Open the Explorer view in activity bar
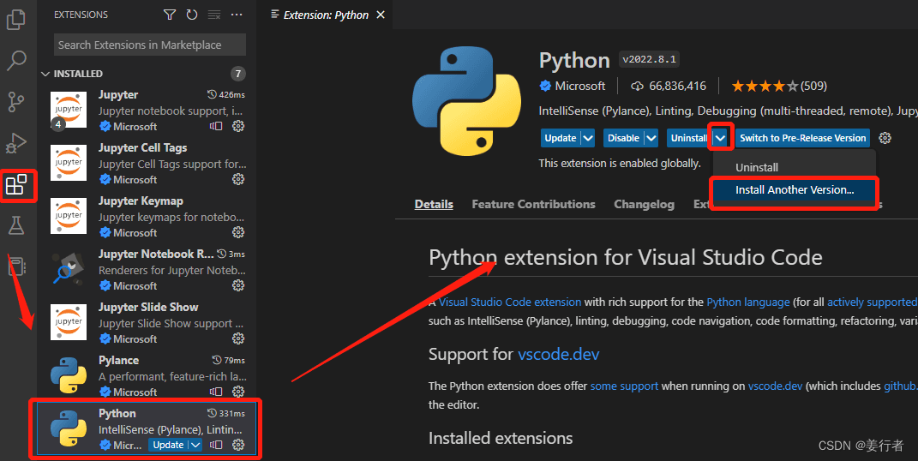This screenshot has width=918, height=461. click(x=15, y=20)
